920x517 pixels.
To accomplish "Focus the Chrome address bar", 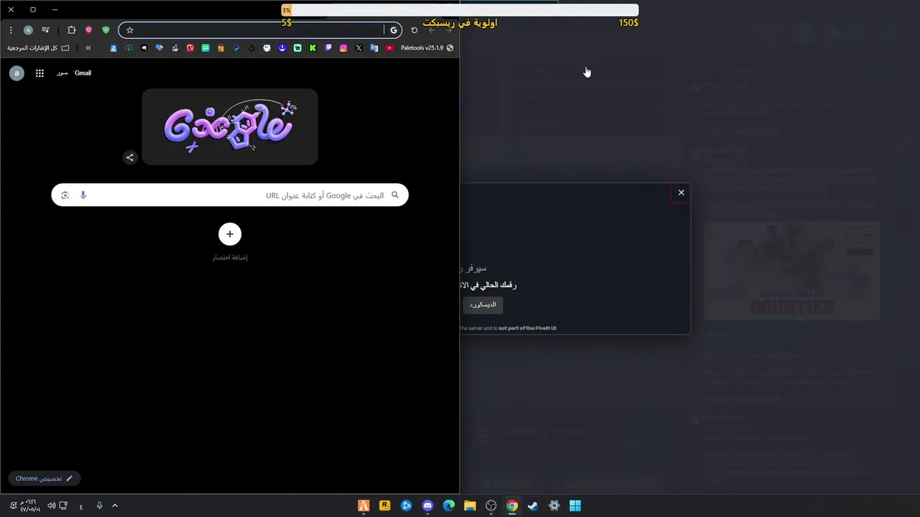I will point(259,30).
